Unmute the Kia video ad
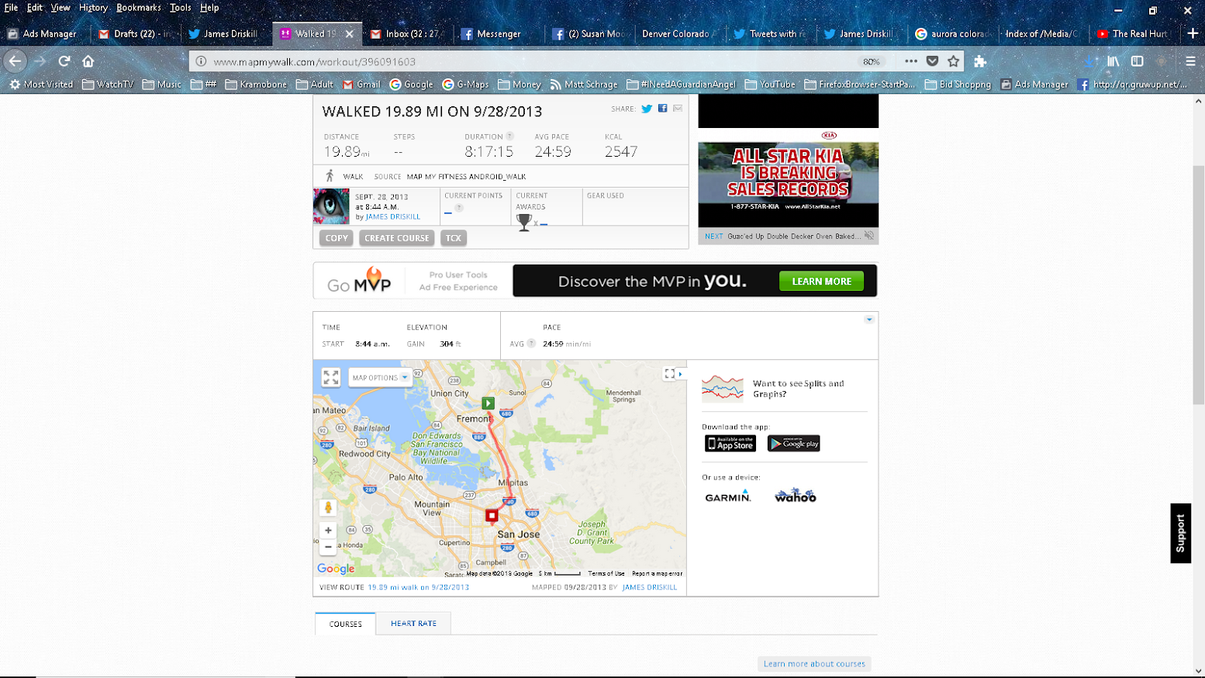1205x678 pixels. [x=869, y=236]
